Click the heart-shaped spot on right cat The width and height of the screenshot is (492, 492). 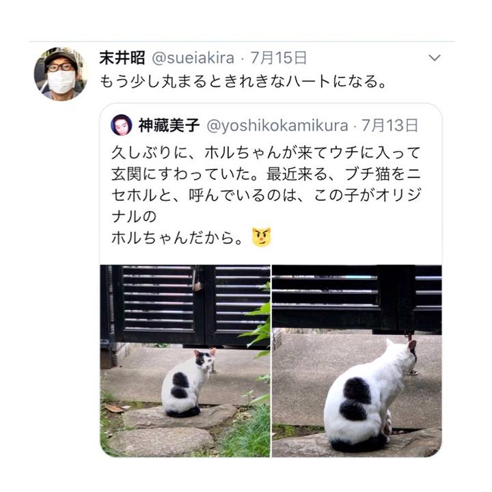point(356,399)
